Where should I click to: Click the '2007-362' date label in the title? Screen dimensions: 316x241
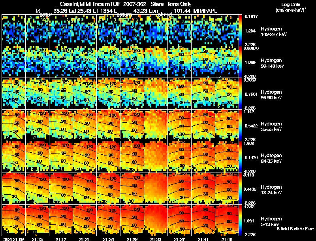click(135, 4)
